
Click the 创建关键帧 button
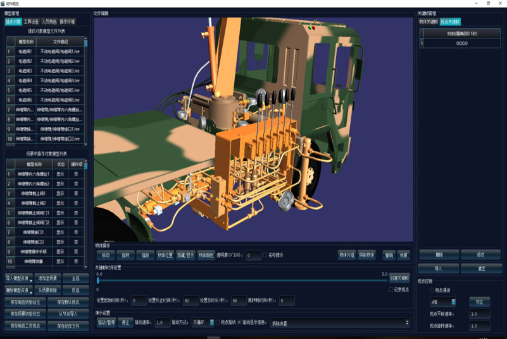pyautogui.click(x=399, y=278)
